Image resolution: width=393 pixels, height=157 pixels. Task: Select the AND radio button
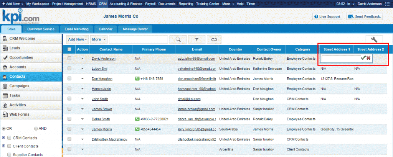[x=36, y=129]
